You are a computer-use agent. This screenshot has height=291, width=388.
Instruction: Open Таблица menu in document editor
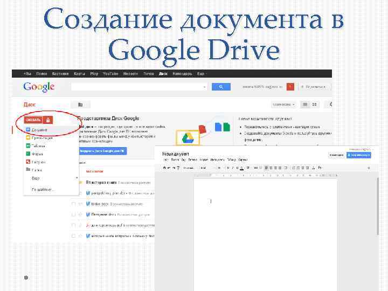[231, 160]
